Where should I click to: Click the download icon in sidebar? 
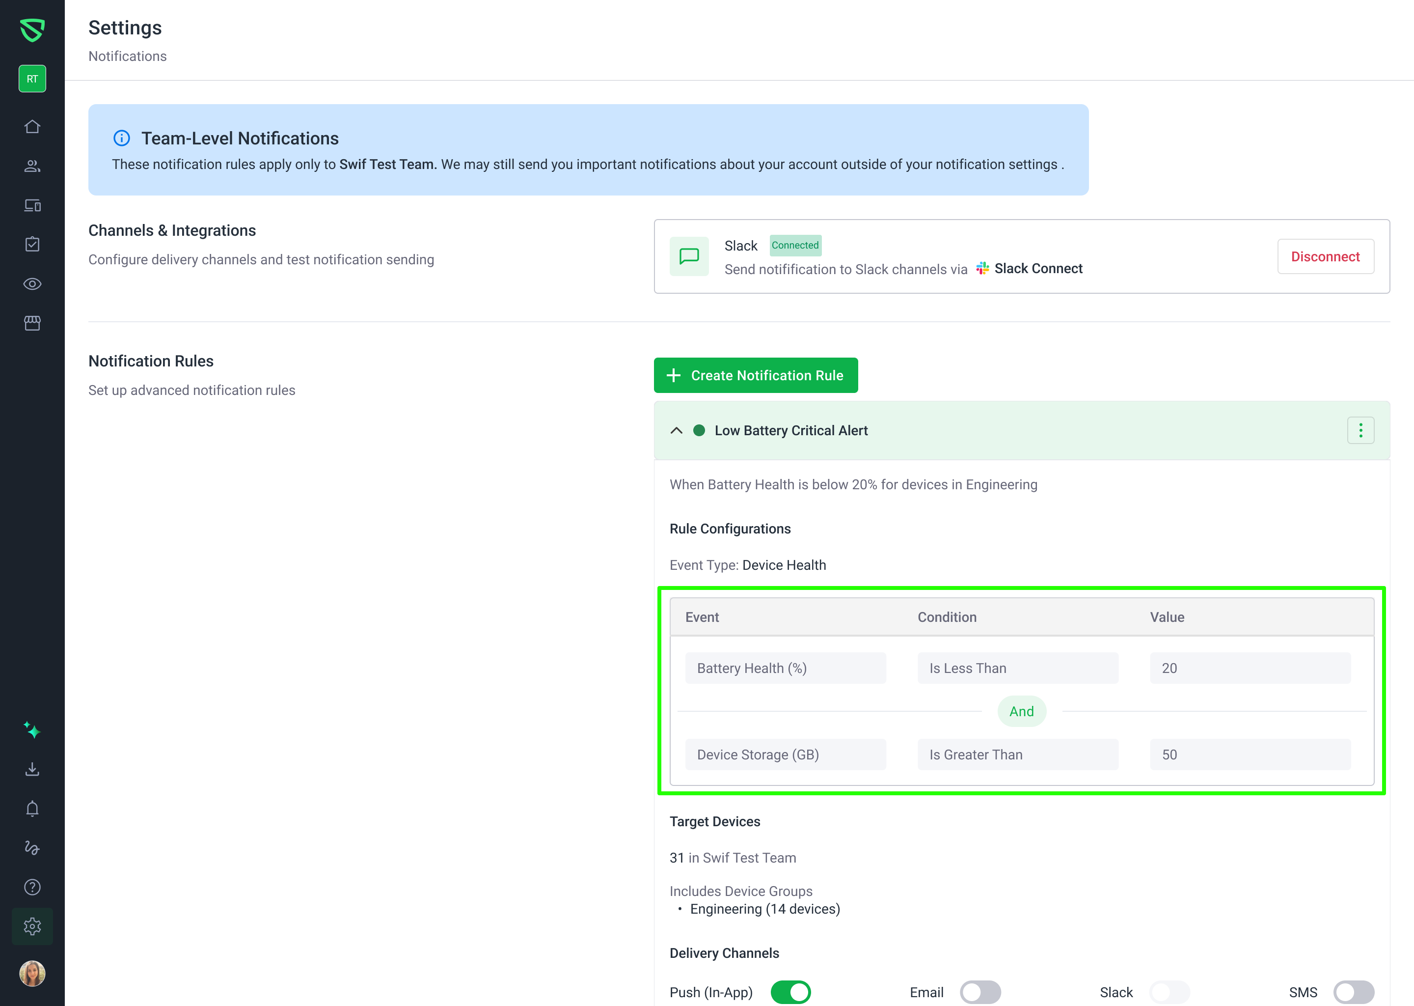point(32,769)
